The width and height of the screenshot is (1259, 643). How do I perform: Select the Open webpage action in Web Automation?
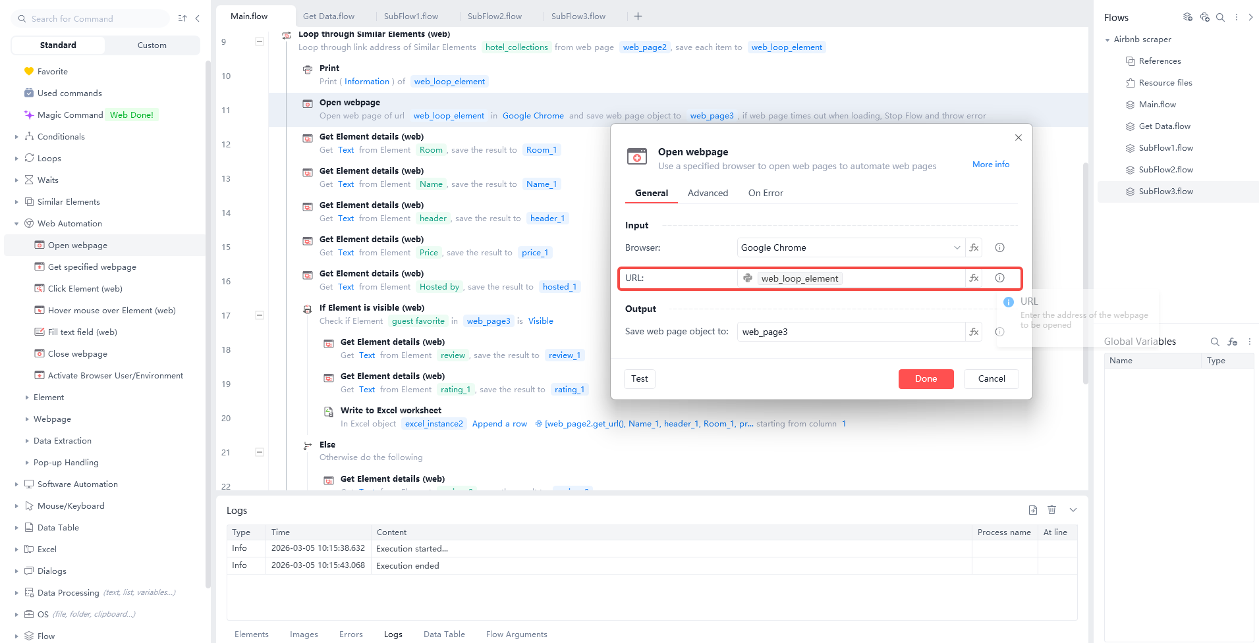[x=78, y=245]
